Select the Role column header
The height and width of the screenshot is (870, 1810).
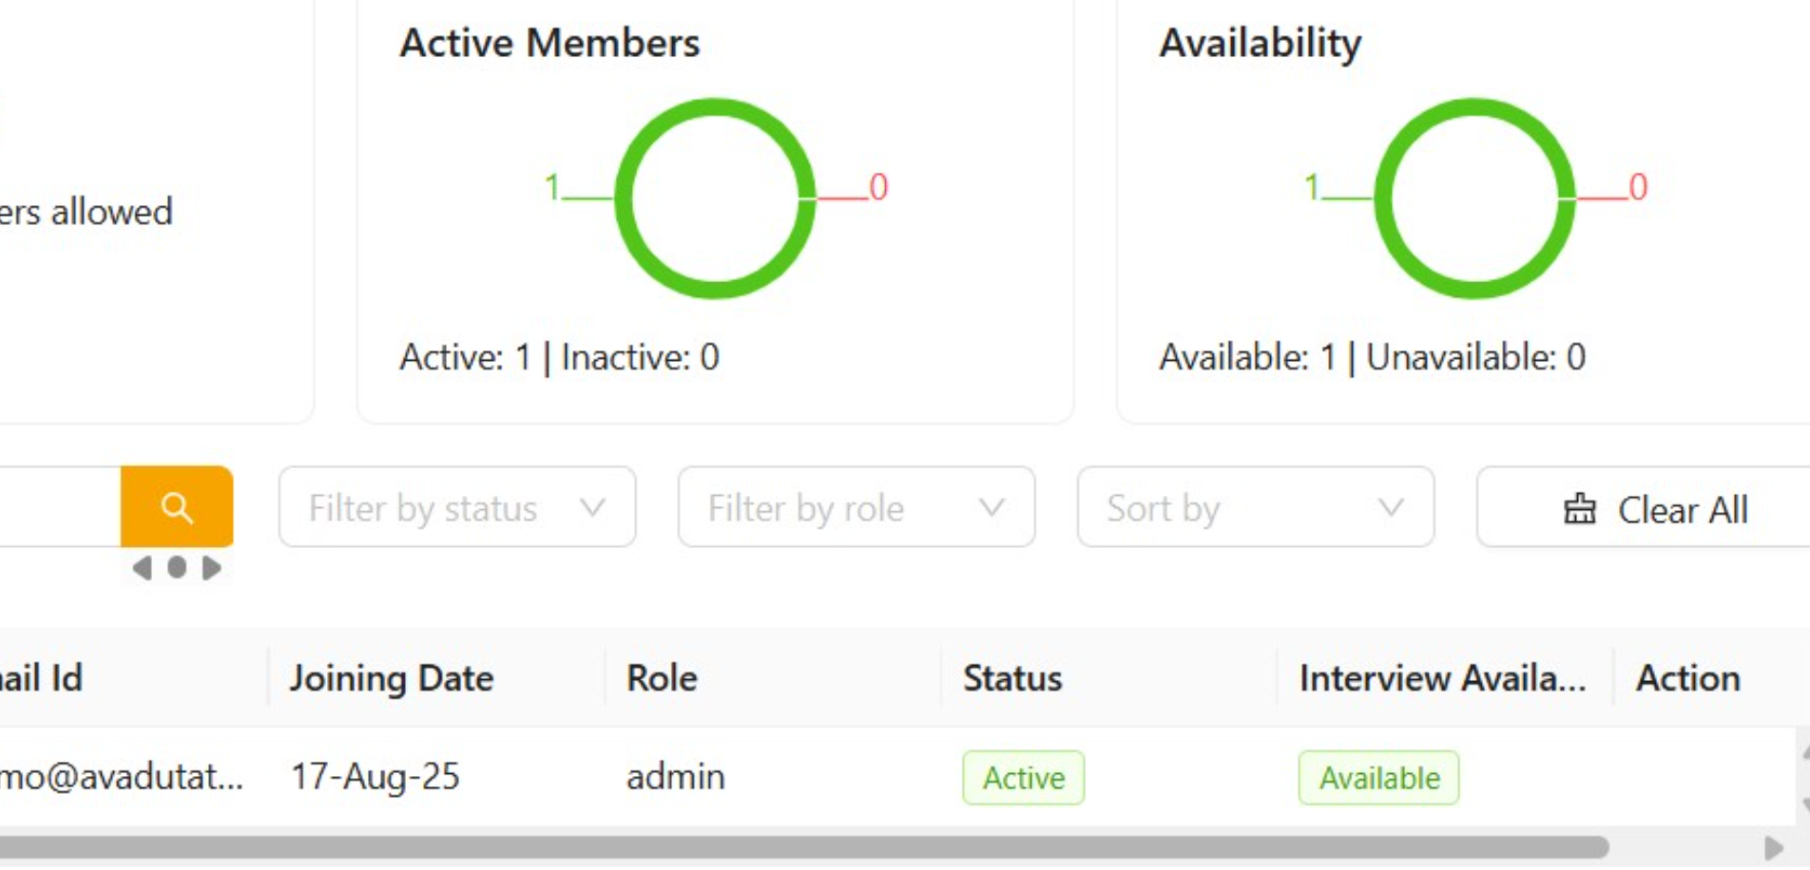662,678
